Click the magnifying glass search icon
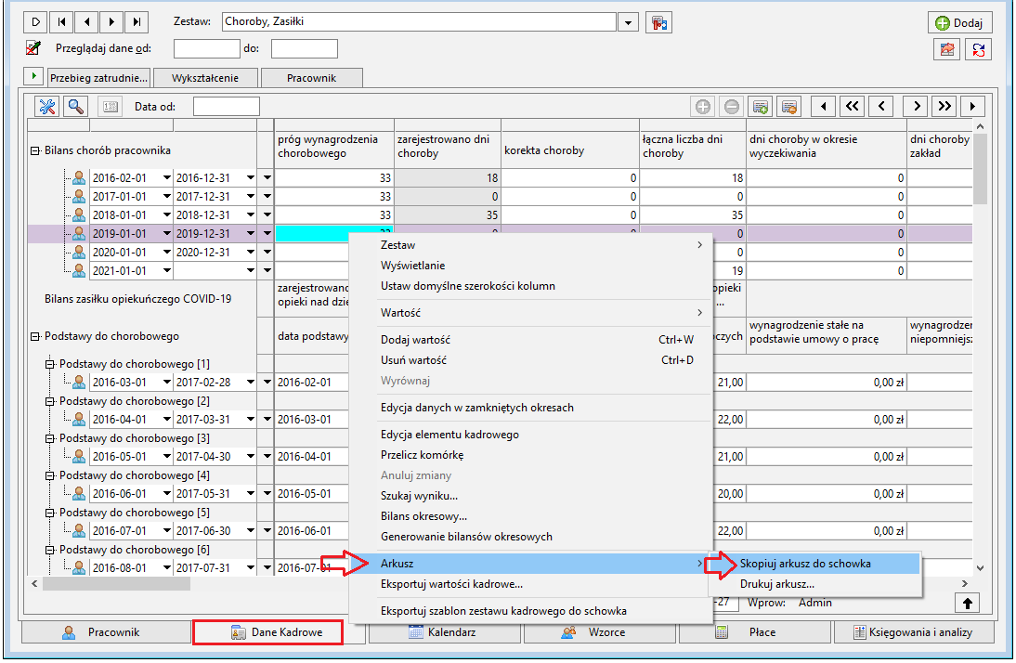Screen dimensions: 1016x663 (76, 106)
